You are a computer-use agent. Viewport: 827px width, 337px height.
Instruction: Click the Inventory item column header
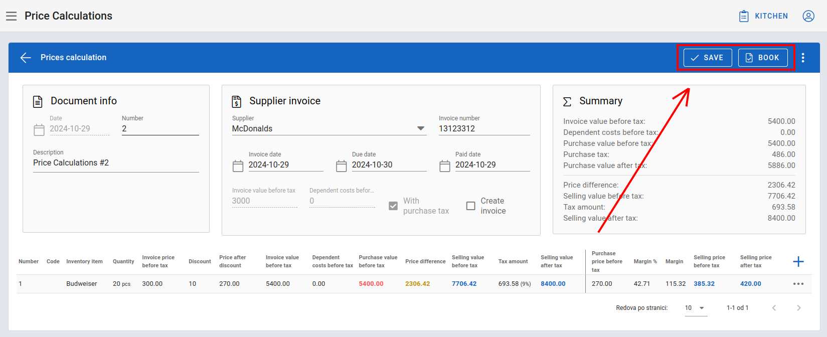point(84,262)
